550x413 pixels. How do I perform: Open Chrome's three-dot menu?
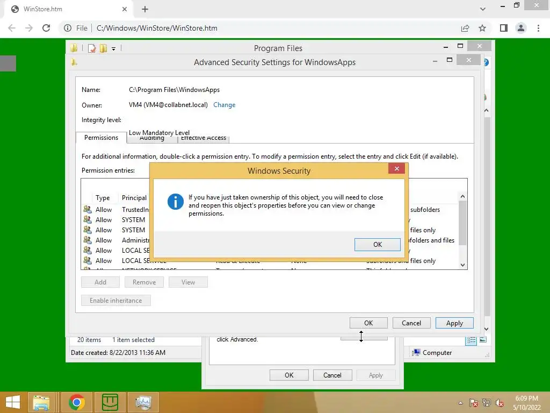tap(538, 28)
